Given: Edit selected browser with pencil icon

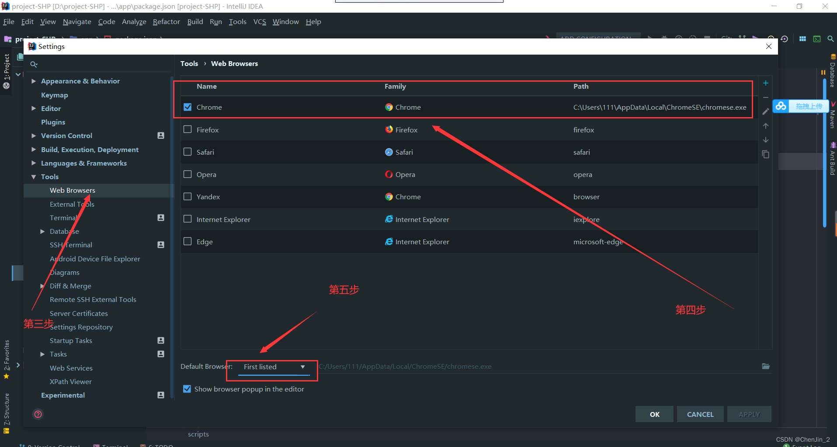Looking at the screenshot, I should [766, 111].
